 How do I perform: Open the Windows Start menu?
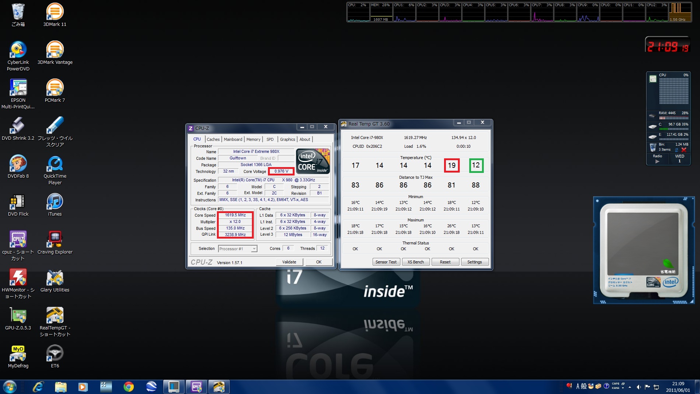(x=10, y=387)
